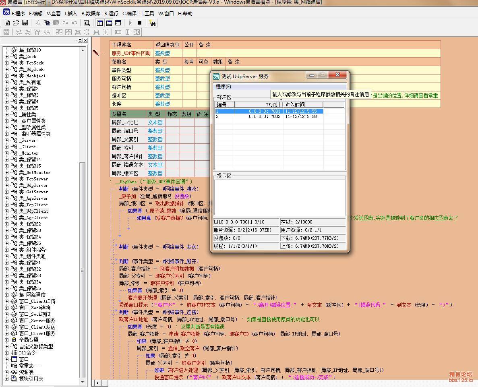
Task: Click the same height icon
Action: click(127, 32)
